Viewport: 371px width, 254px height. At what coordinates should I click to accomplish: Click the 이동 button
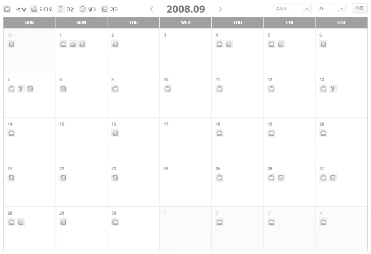[x=360, y=8]
